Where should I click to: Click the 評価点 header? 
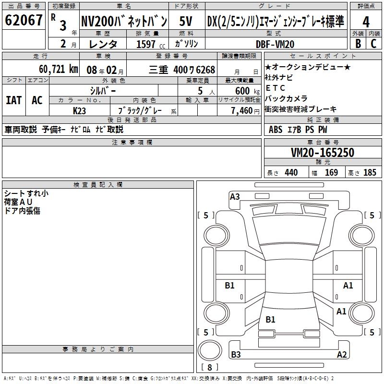[x=366, y=6]
